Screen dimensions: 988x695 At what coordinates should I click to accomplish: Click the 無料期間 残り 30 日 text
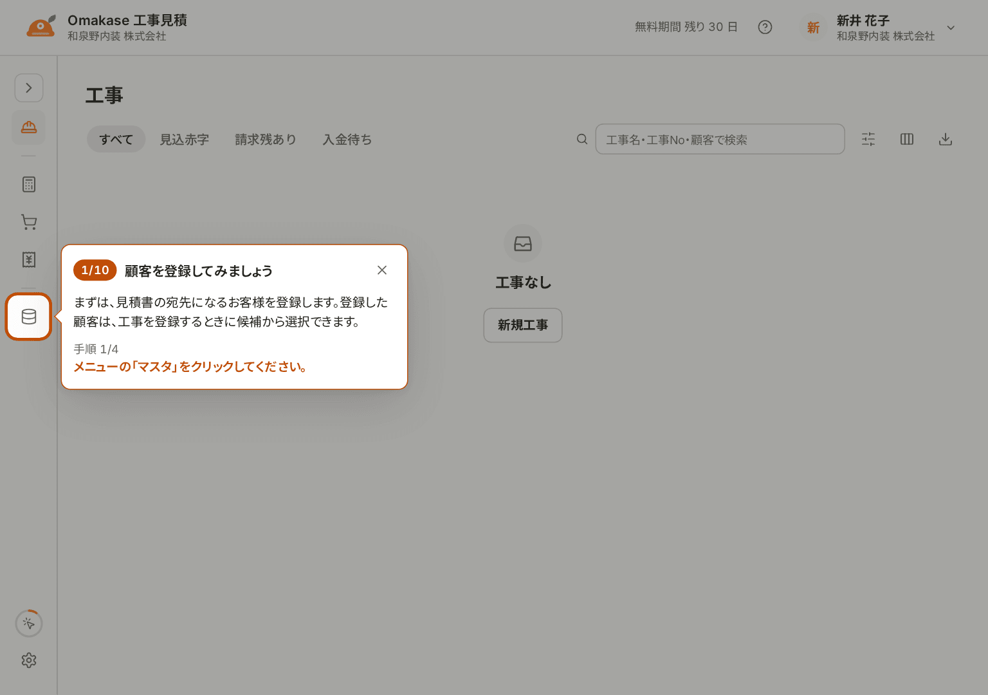pos(686,27)
